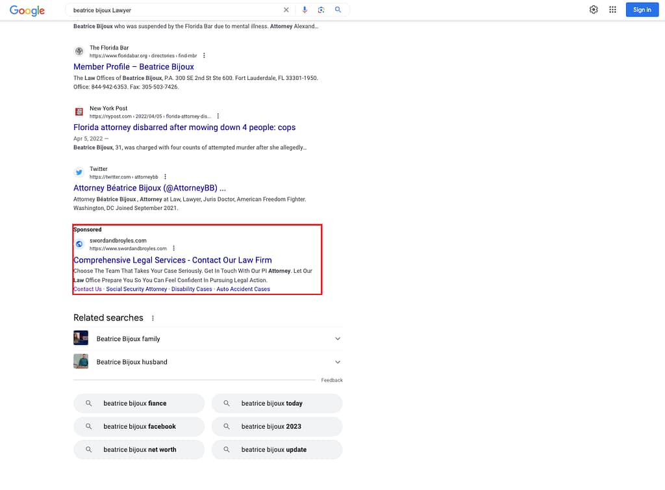This screenshot has width=665, height=490.
Task: Click the Google logo
Action: (27, 10)
